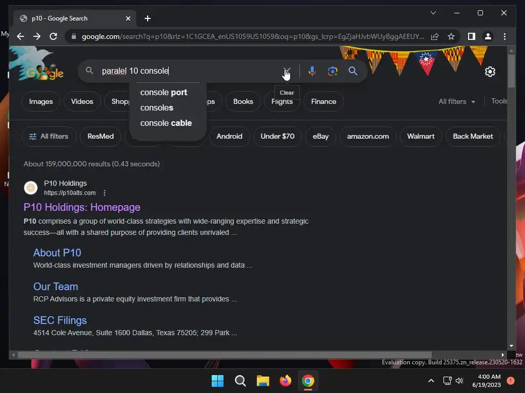This screenshot has height=393, width=525.
Task: Apply the Android filter chip
Action: 229,136
